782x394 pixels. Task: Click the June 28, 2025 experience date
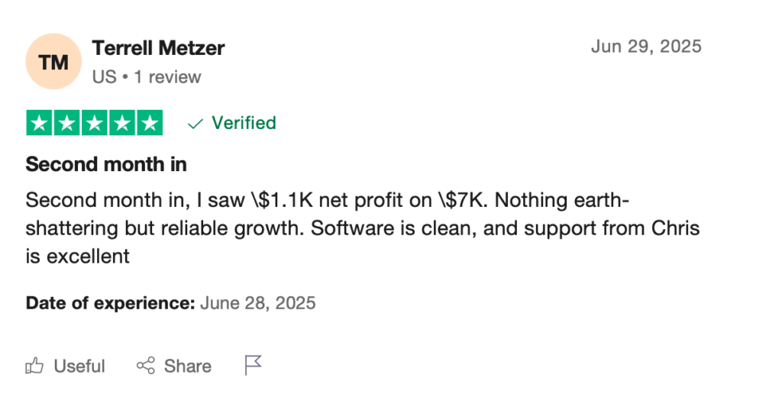(258, 302)
